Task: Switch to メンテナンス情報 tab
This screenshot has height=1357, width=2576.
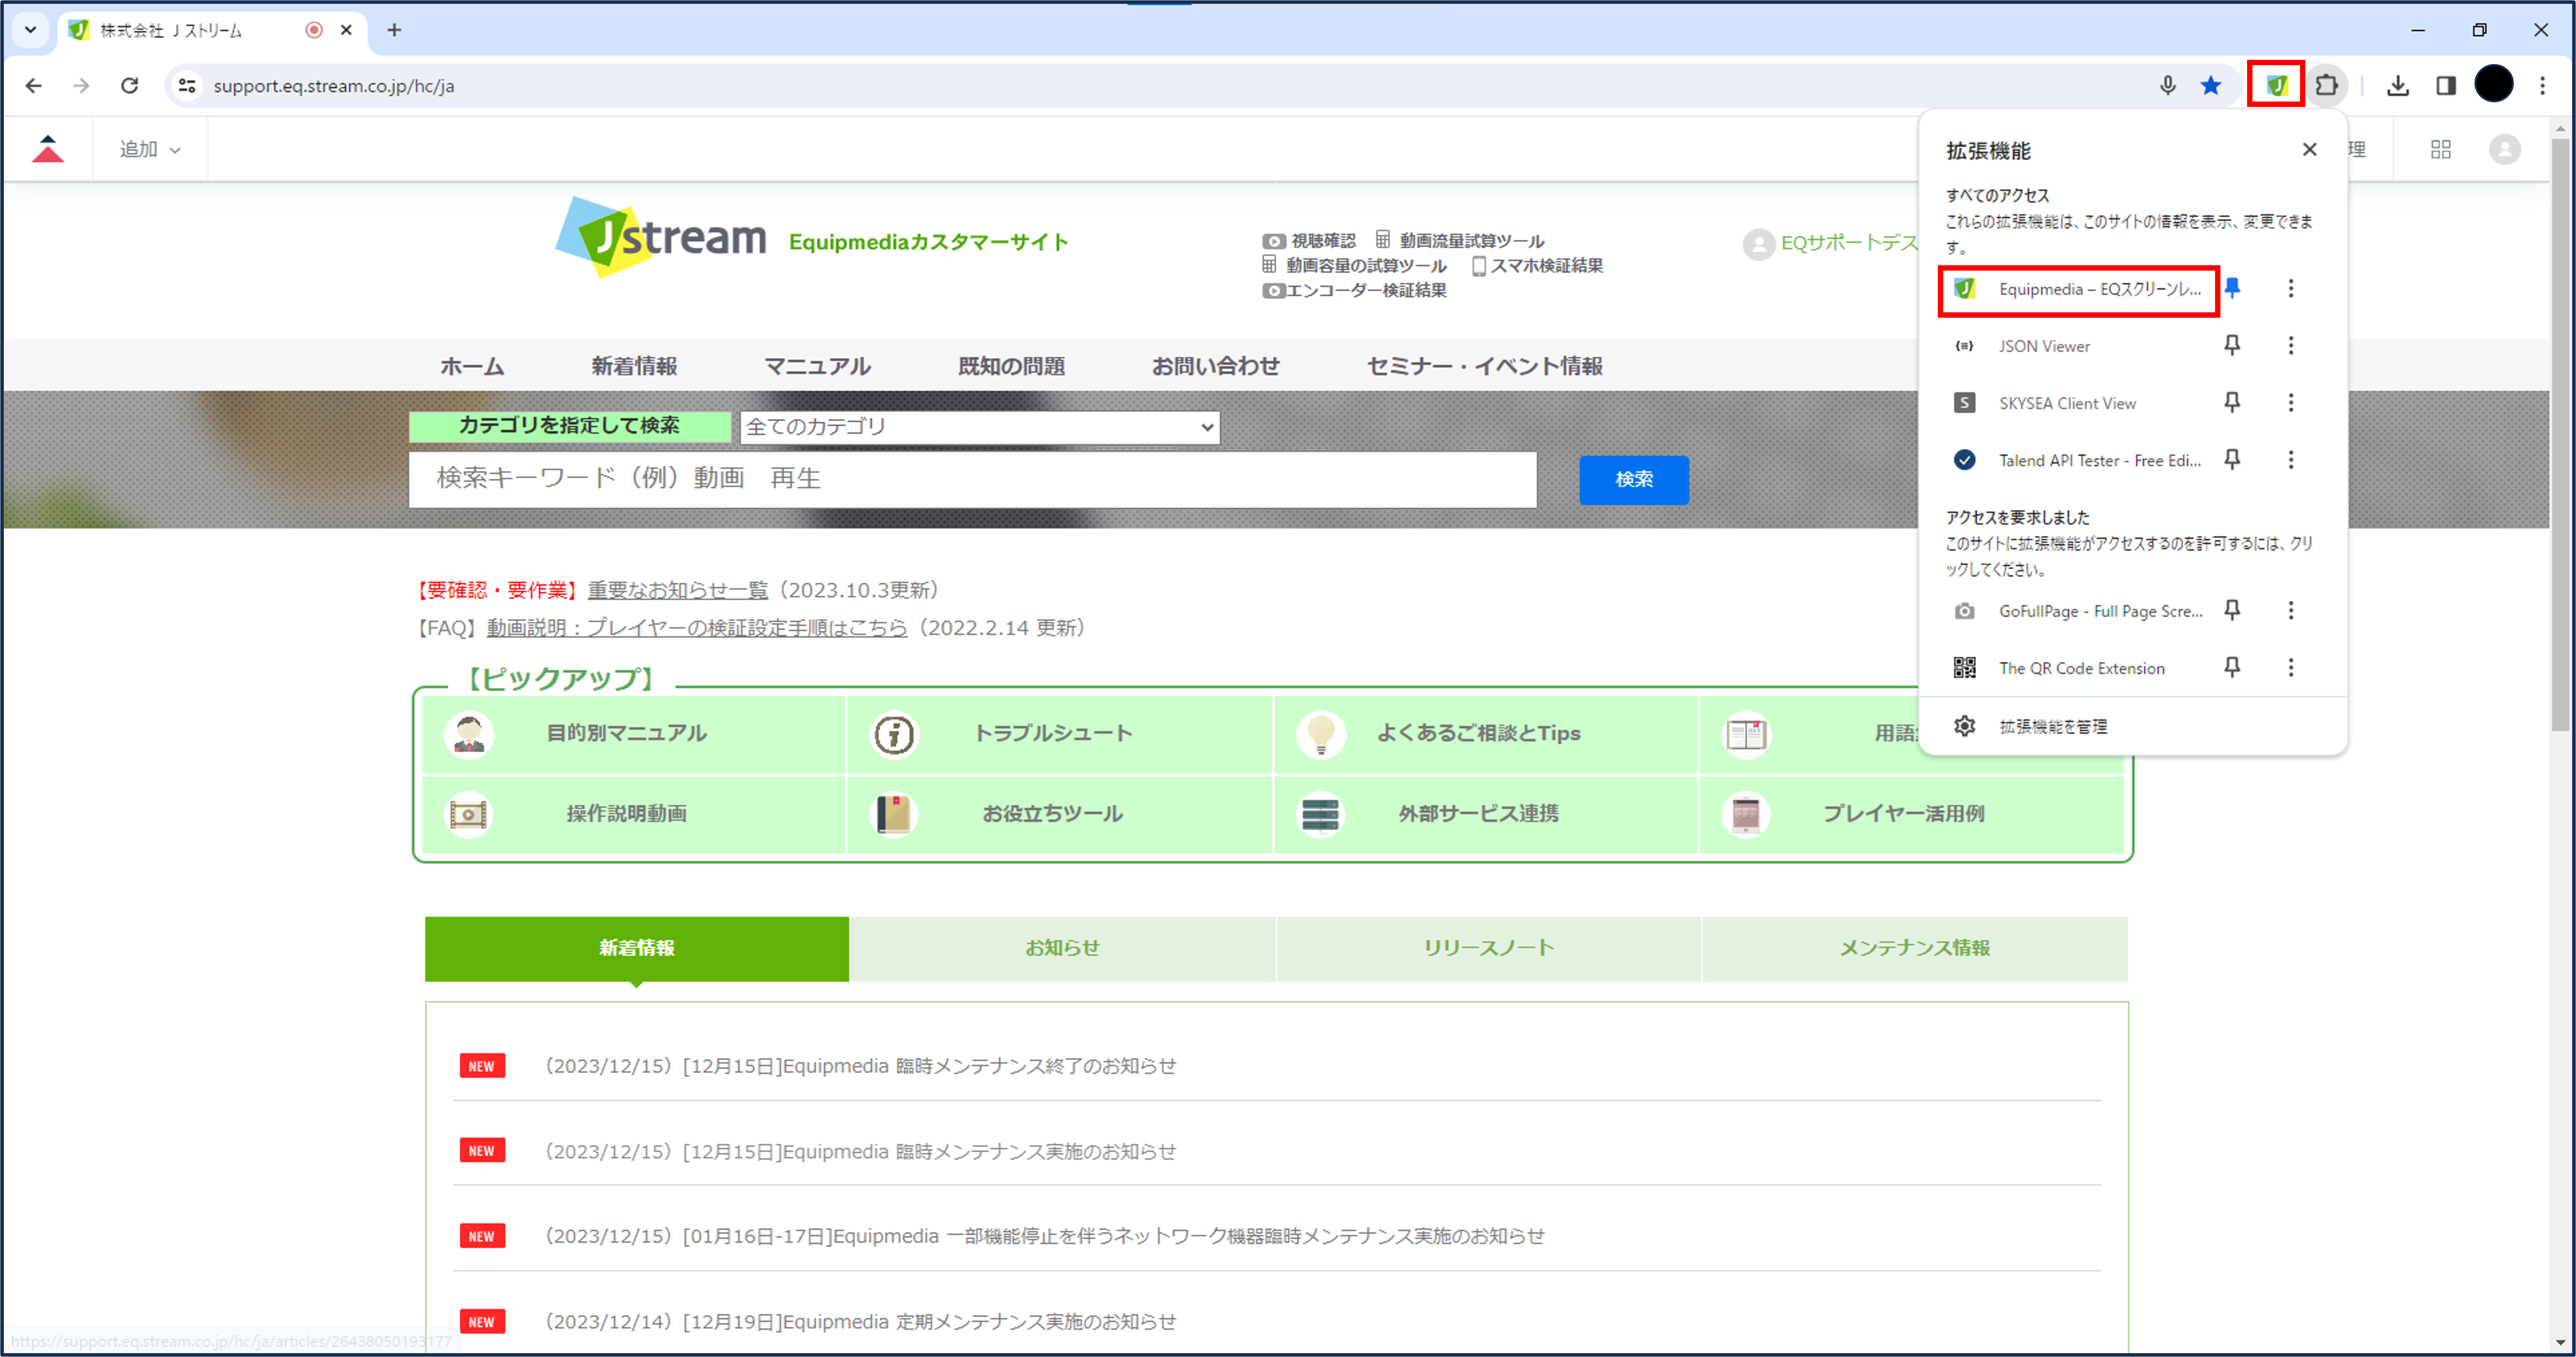Action: (x=1915, y=948)
